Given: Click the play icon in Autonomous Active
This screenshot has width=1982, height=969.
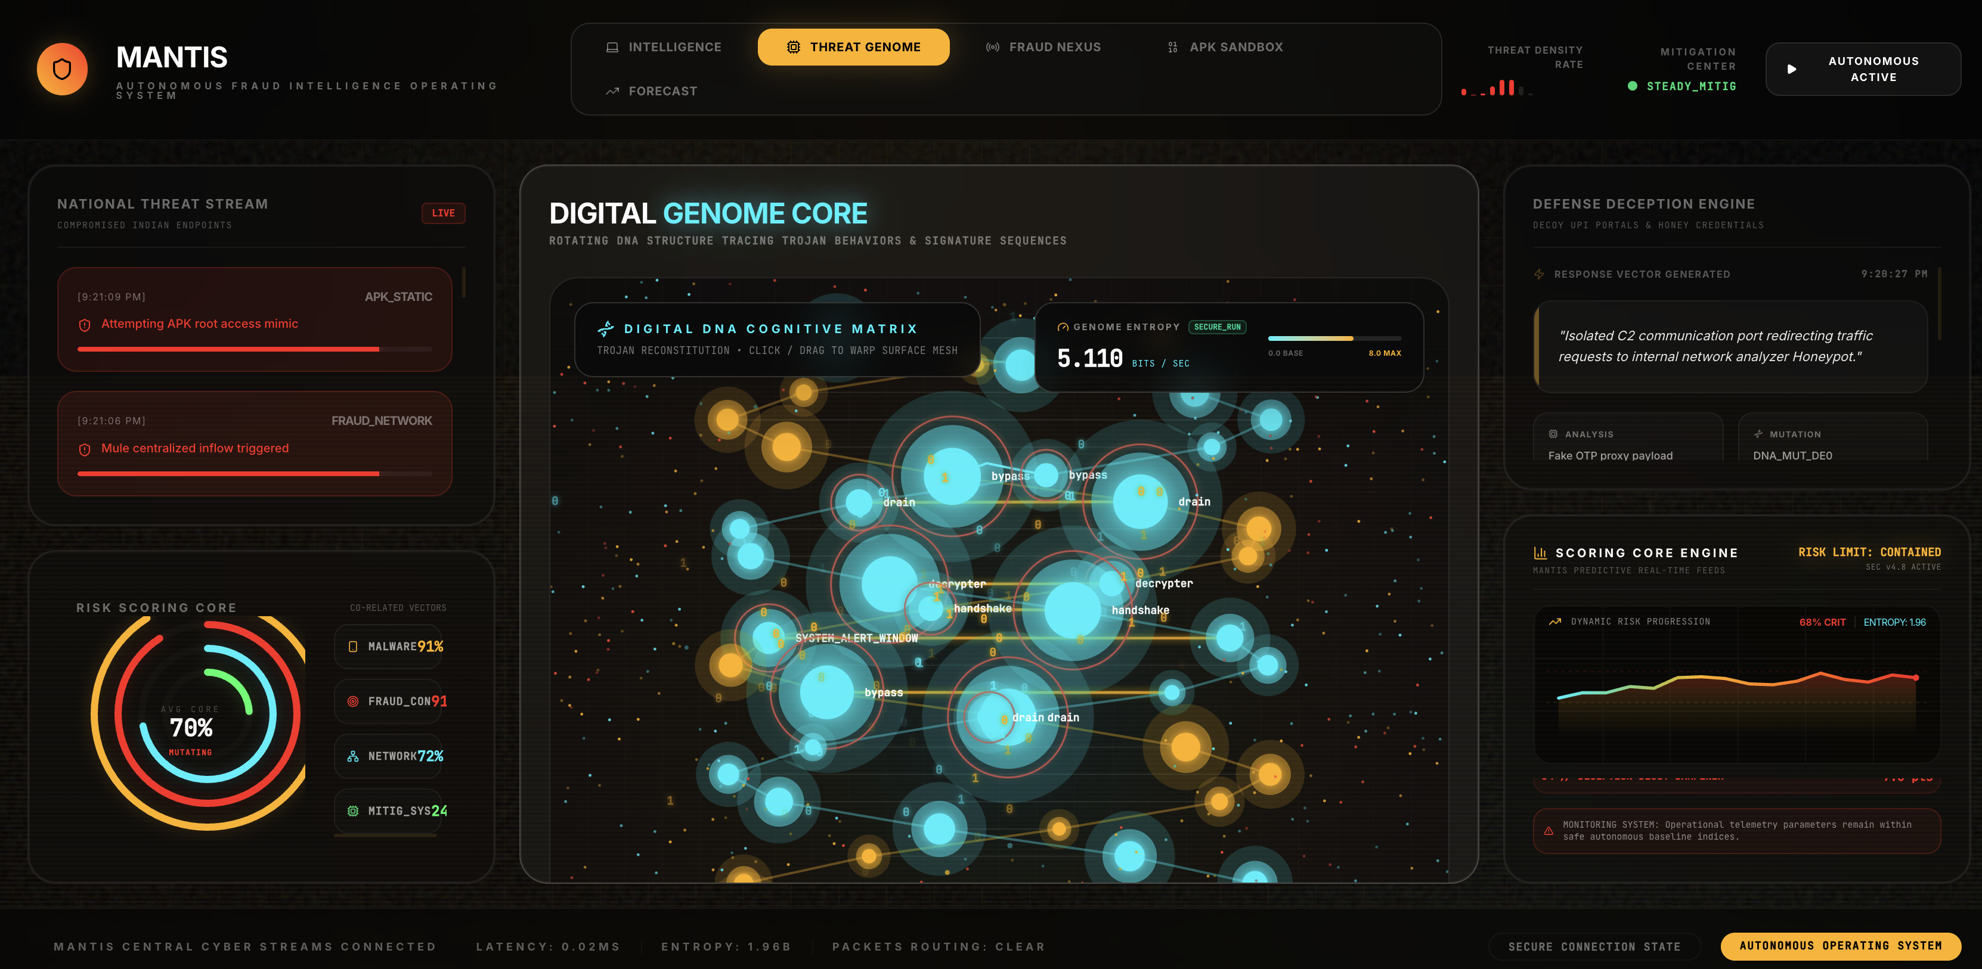Looking at the screenshot, I should [x=1792, y=69].
